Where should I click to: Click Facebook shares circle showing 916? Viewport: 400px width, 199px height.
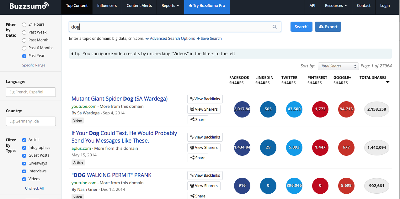coord(242,186)
